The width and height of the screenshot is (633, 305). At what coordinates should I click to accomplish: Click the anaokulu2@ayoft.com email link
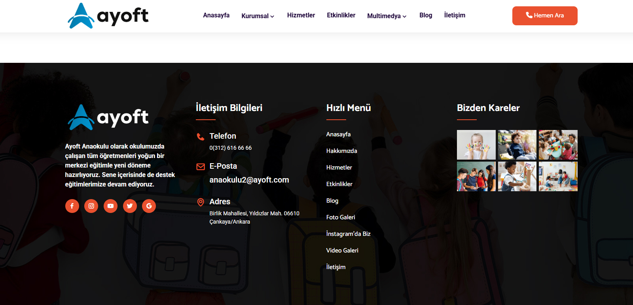[249, 180]
